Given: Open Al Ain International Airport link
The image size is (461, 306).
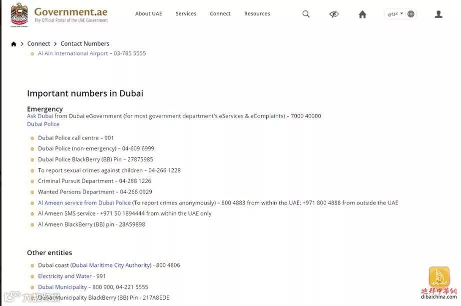Looking at the screenshot, I should point(73,53).
